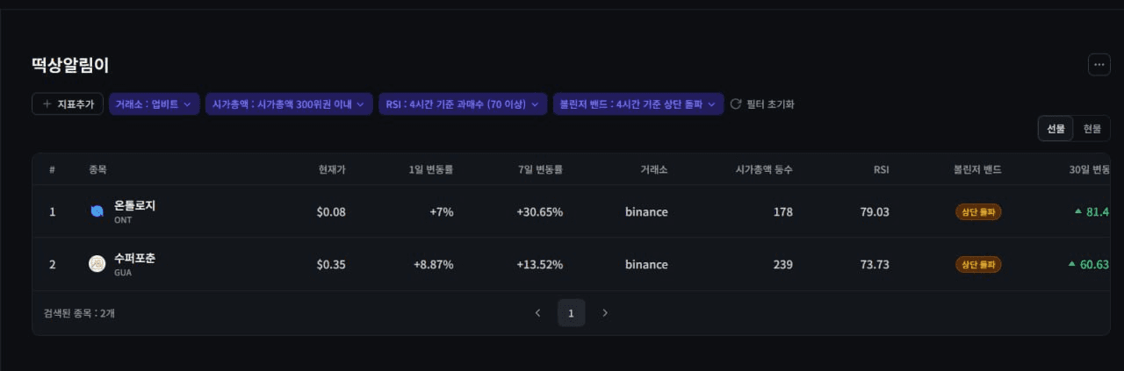Click the Ontology ONT coin icon

click(97, 211)
